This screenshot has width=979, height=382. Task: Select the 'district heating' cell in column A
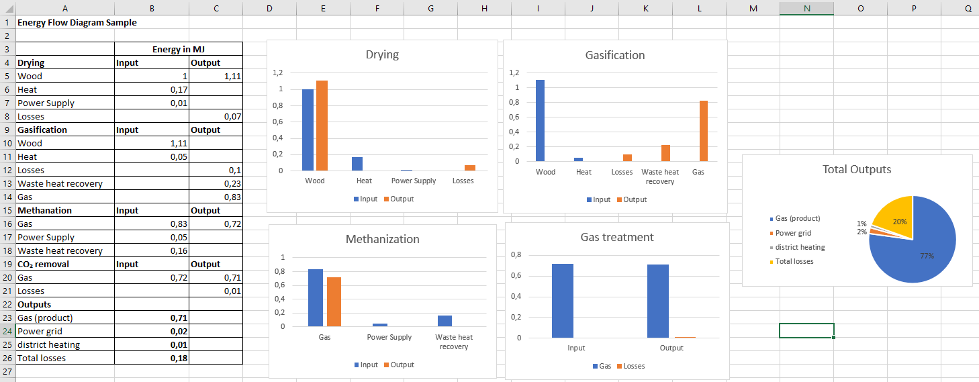[x=65, y=344]
